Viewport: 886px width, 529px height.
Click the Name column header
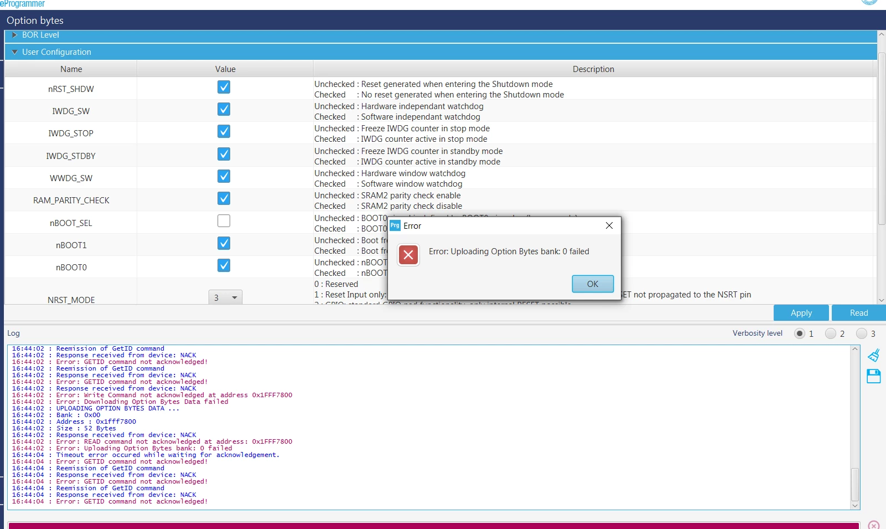(x=71, y=69)
